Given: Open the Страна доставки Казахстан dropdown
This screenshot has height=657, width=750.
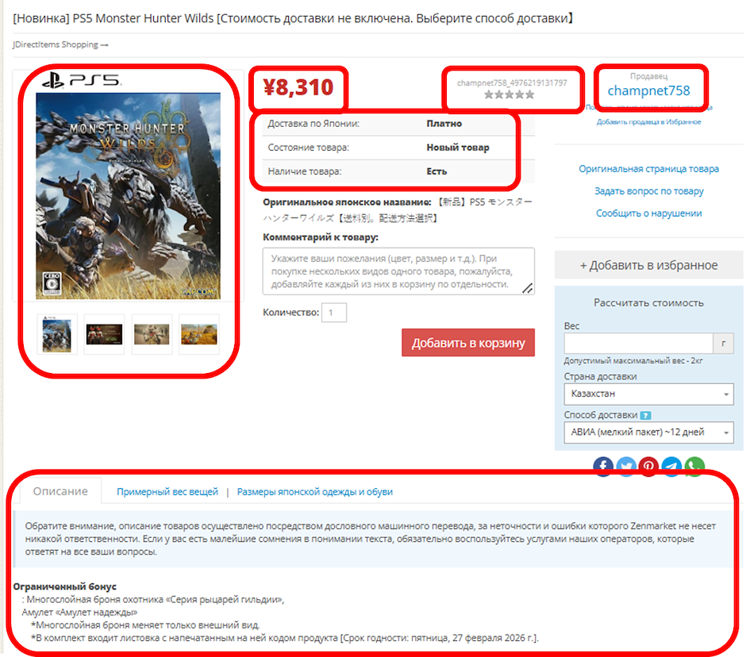Looking at the screenshot, I should tap(648, 394).
